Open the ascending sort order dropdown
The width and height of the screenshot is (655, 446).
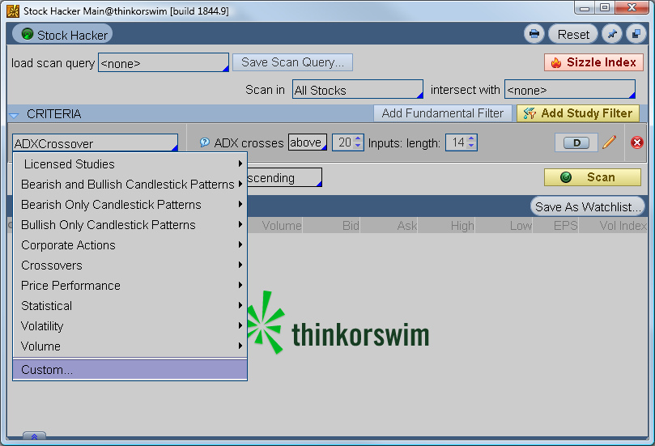[284, 177]
